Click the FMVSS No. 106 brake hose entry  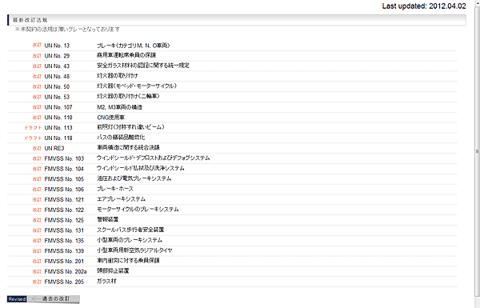(x=232, y=190)
